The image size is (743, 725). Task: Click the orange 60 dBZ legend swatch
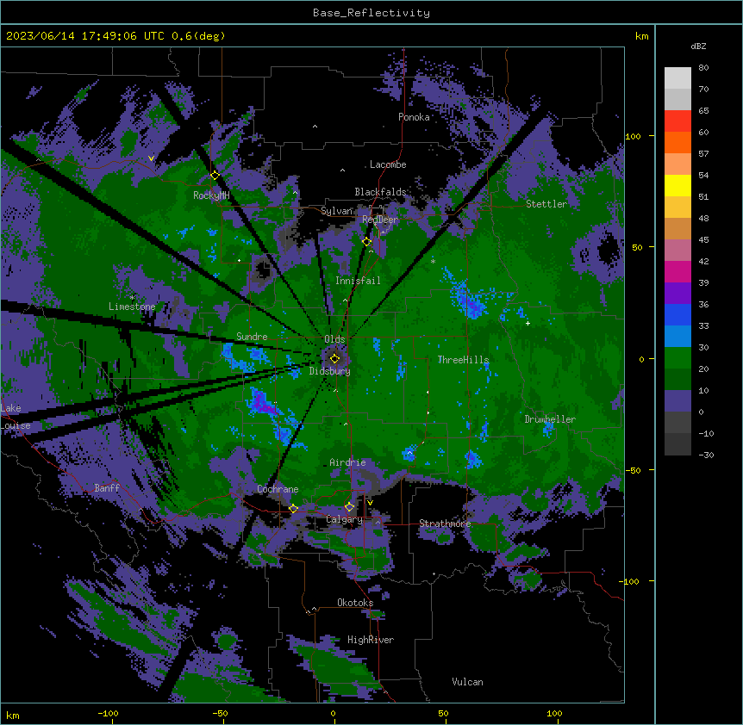(x=677, y=142)
